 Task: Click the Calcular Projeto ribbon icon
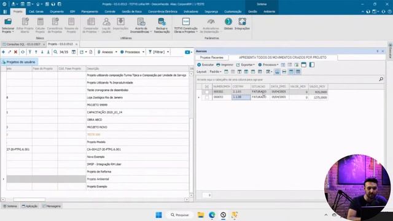40,25
